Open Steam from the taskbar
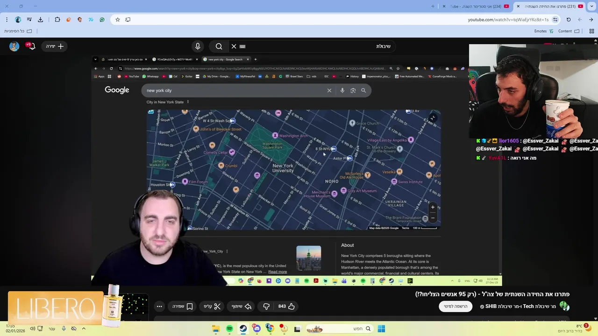 (x=243, y=329)
